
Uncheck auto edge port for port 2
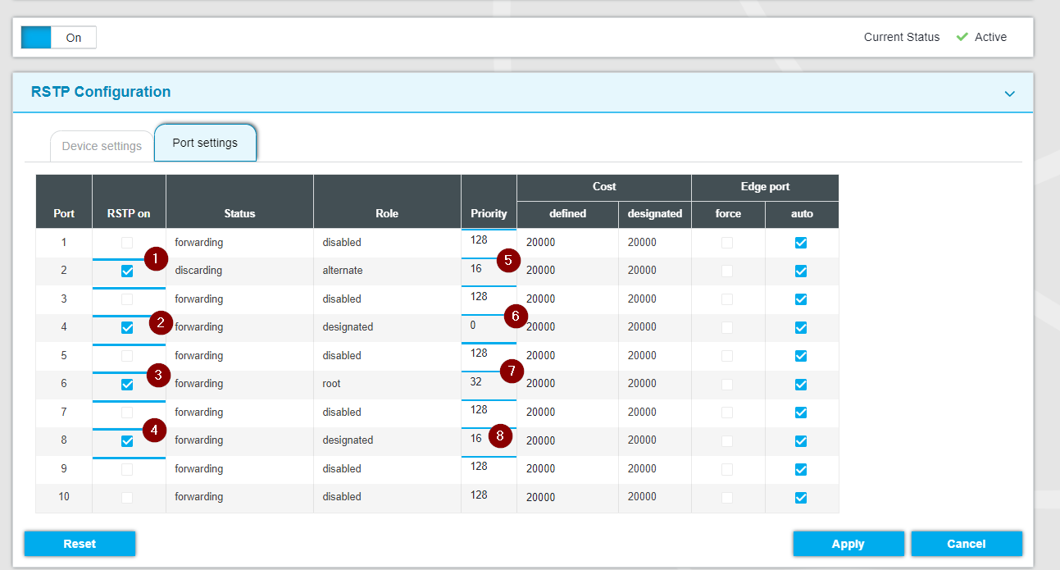pos(801,271)
